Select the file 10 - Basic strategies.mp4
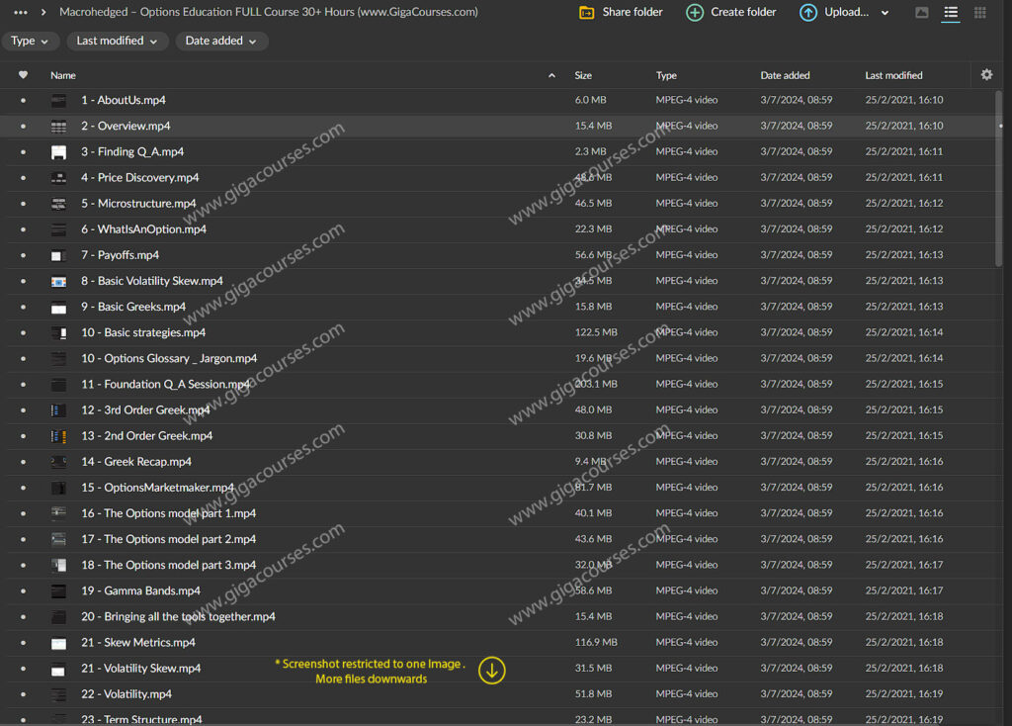This screenshot has width=1012, height=726. (x=143, y=333)
